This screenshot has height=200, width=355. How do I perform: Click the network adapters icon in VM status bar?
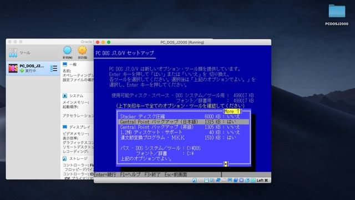click(218, 180)
